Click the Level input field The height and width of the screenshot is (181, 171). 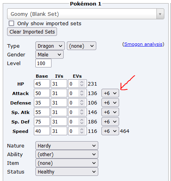click(x=43, y=63)
